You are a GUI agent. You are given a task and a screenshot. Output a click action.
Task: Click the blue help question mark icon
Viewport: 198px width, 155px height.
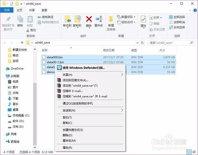point(195,10)
